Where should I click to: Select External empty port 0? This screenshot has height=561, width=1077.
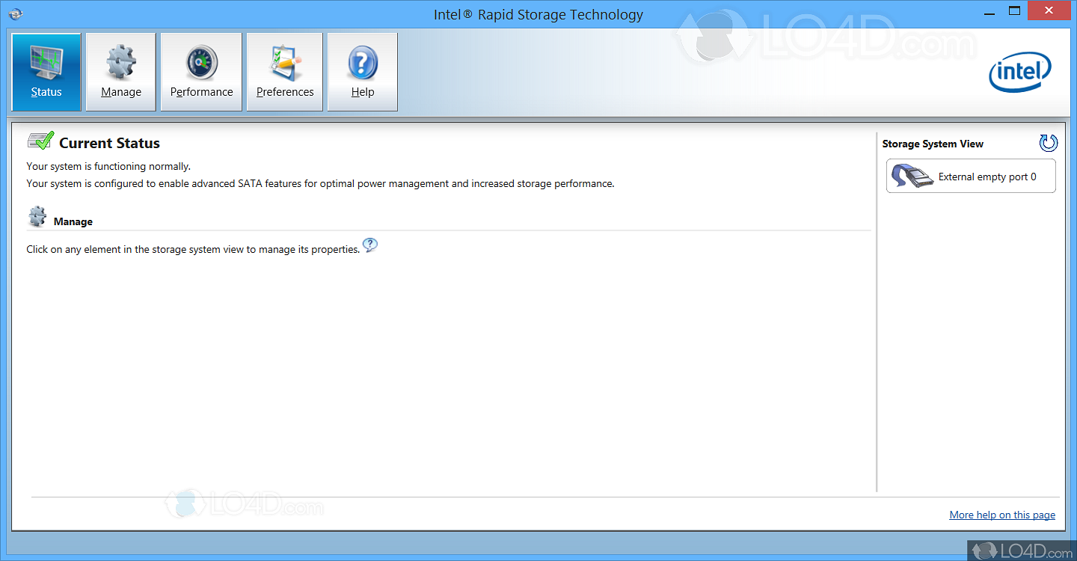[x=971, y=177]
